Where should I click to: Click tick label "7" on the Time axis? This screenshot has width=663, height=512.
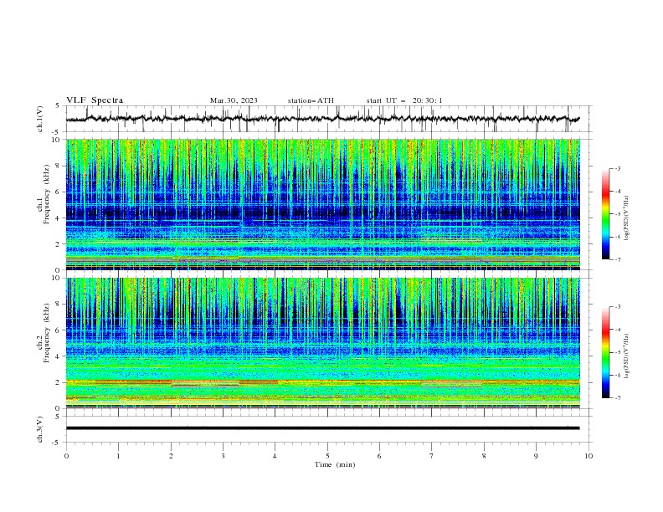[432, 456]
